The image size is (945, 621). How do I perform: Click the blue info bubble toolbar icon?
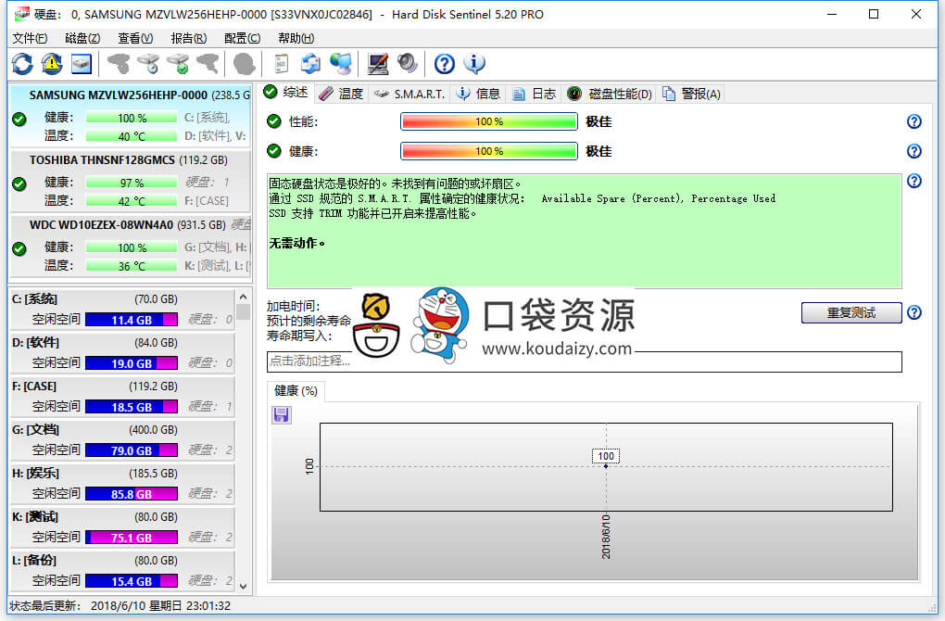point(474,63)
